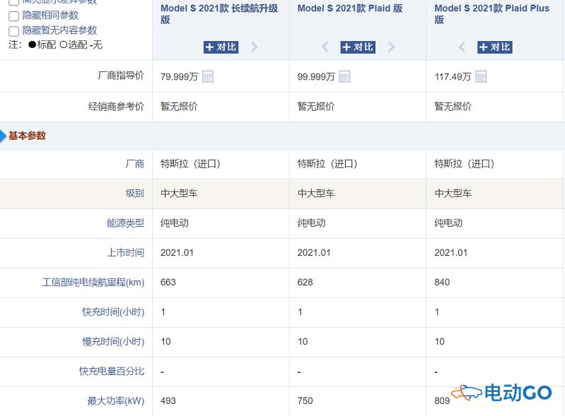Toggle 隐藏暂无内容参数 checkbox
This screenshot has height=416, width=565.
pos(13,31)
